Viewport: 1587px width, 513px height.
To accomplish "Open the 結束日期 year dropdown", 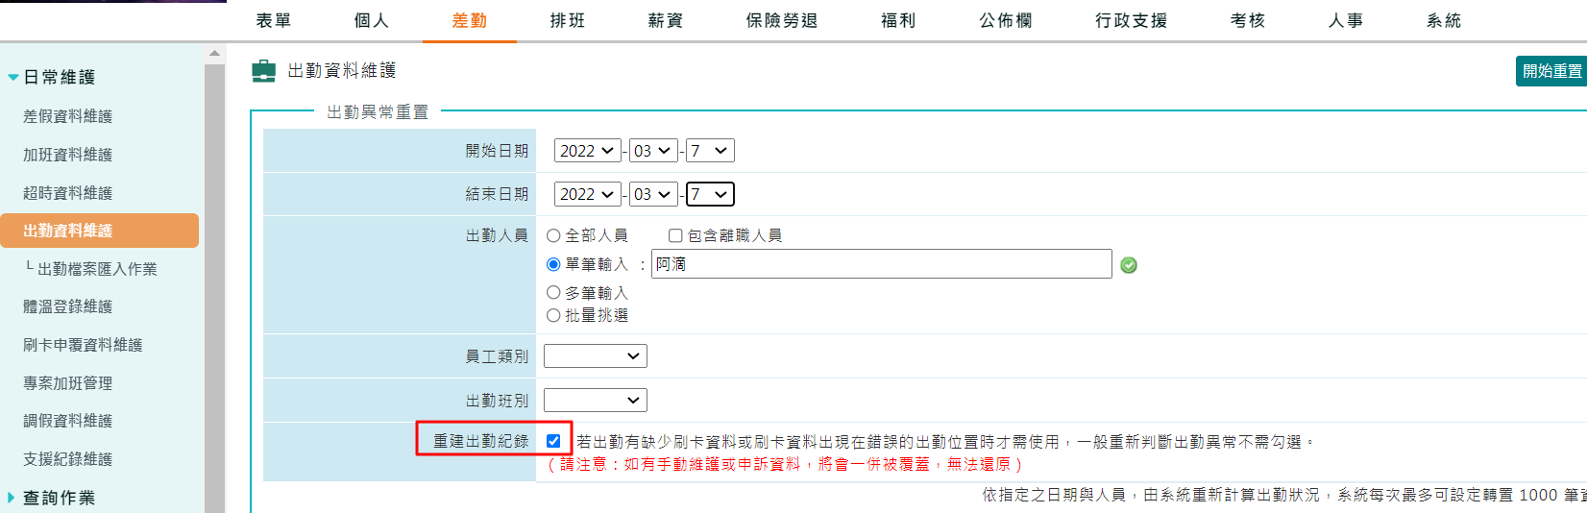I will click(588, 194).
